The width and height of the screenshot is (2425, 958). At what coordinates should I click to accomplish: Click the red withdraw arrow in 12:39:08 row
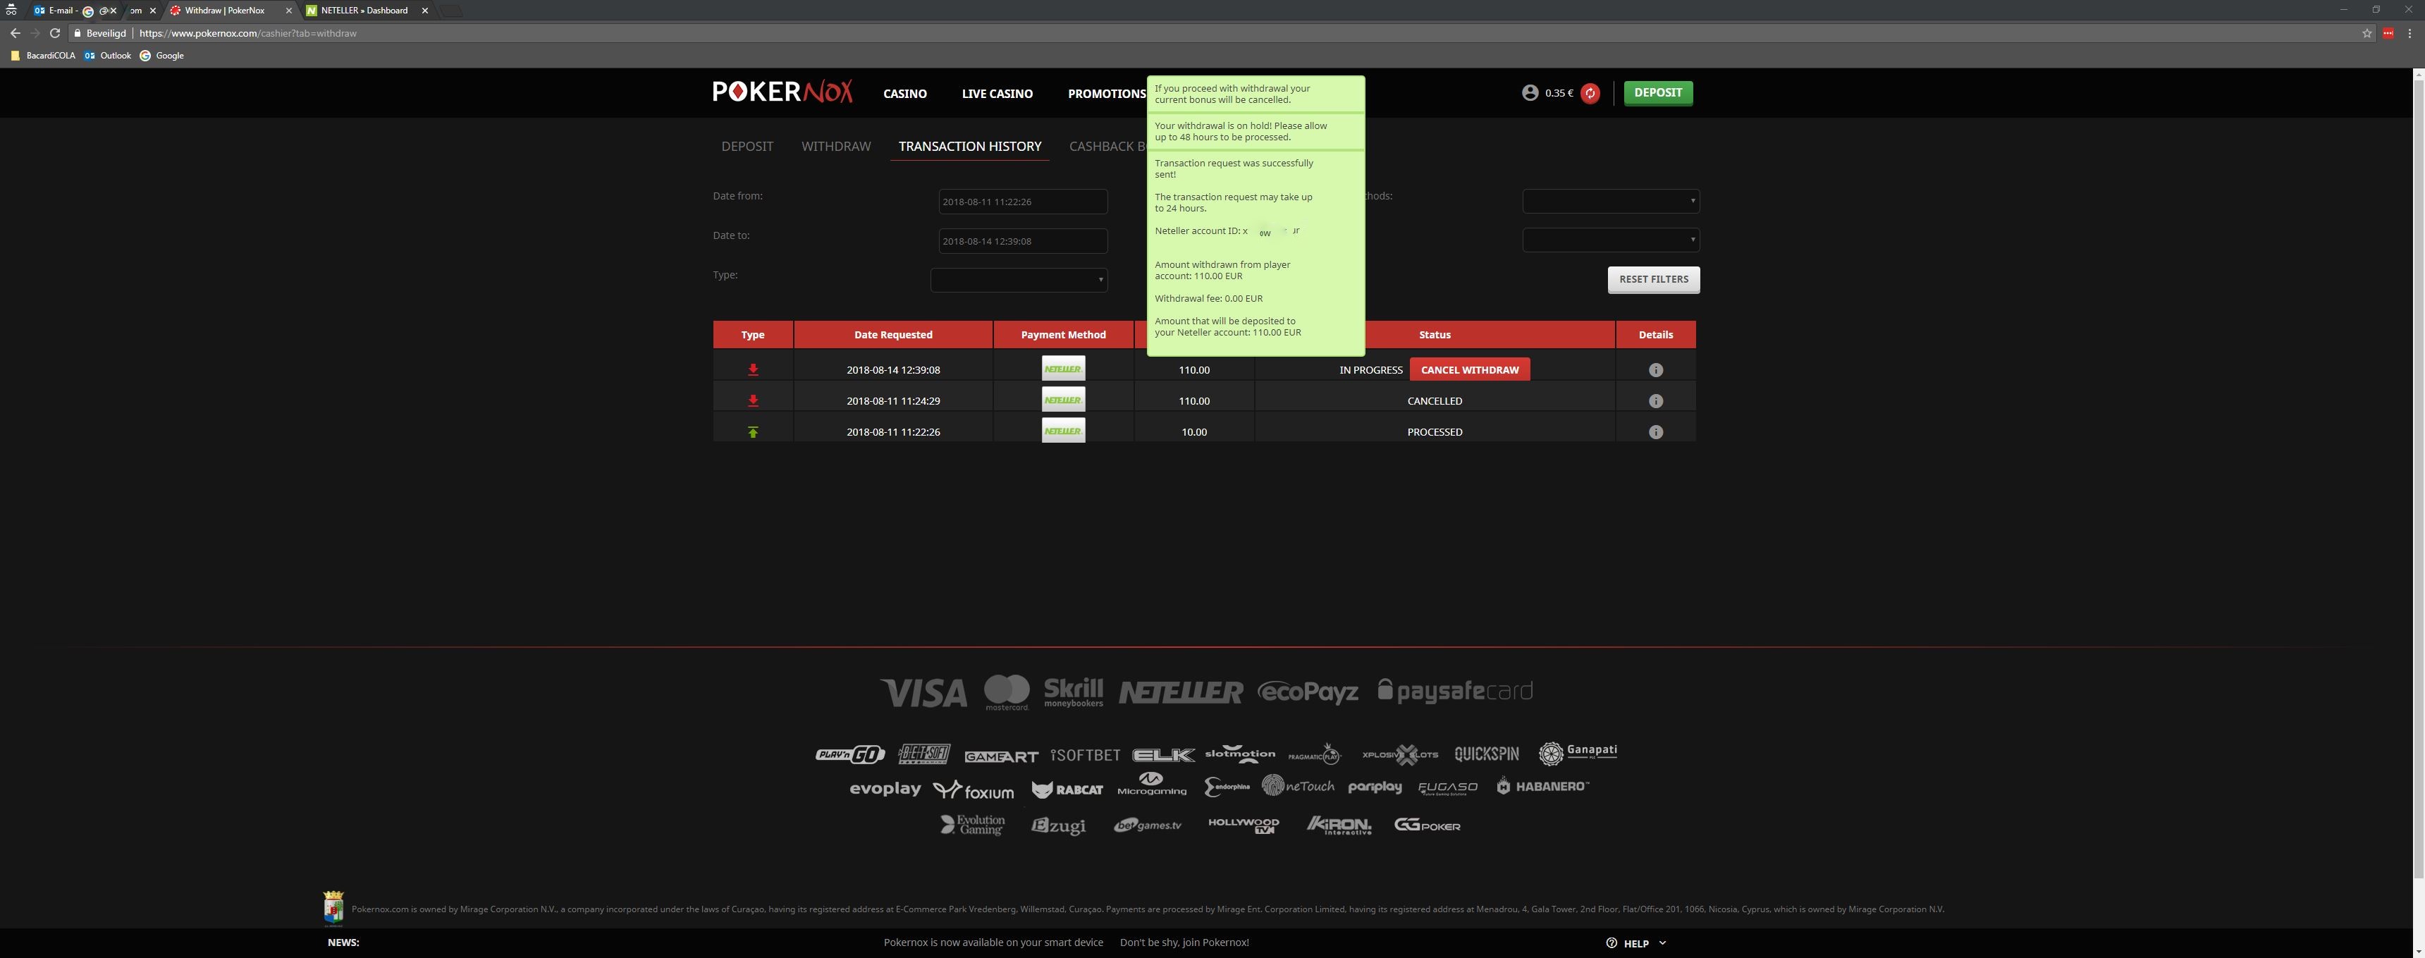753,370
